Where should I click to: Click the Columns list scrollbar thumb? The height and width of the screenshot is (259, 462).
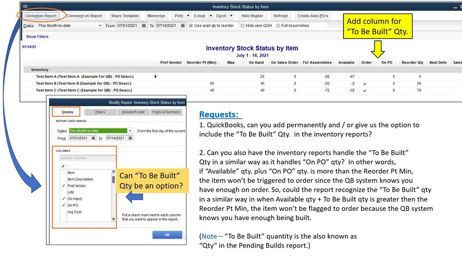coord(113,180)
